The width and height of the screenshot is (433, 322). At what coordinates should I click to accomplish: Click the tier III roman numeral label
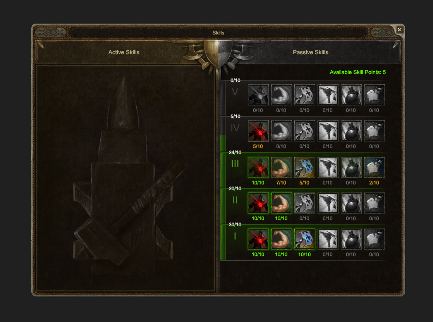[x=235, y=164]
